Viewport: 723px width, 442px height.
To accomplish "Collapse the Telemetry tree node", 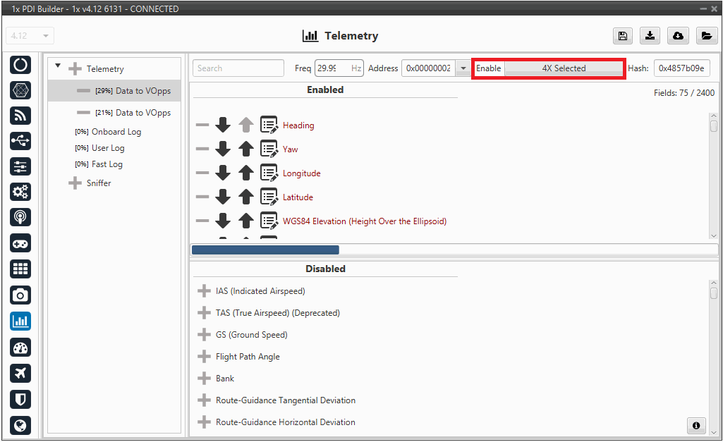I will (58, 68).
